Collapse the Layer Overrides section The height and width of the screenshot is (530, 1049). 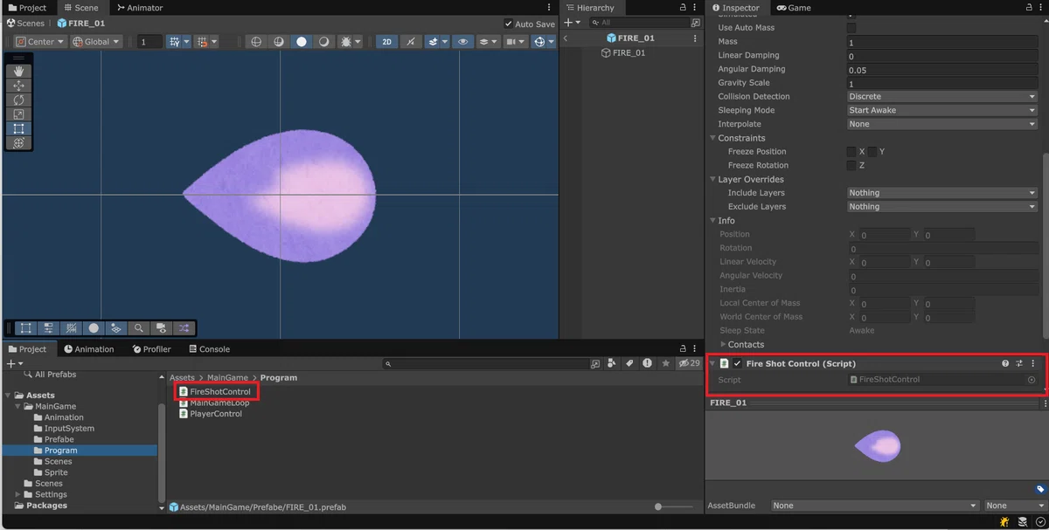712,179
